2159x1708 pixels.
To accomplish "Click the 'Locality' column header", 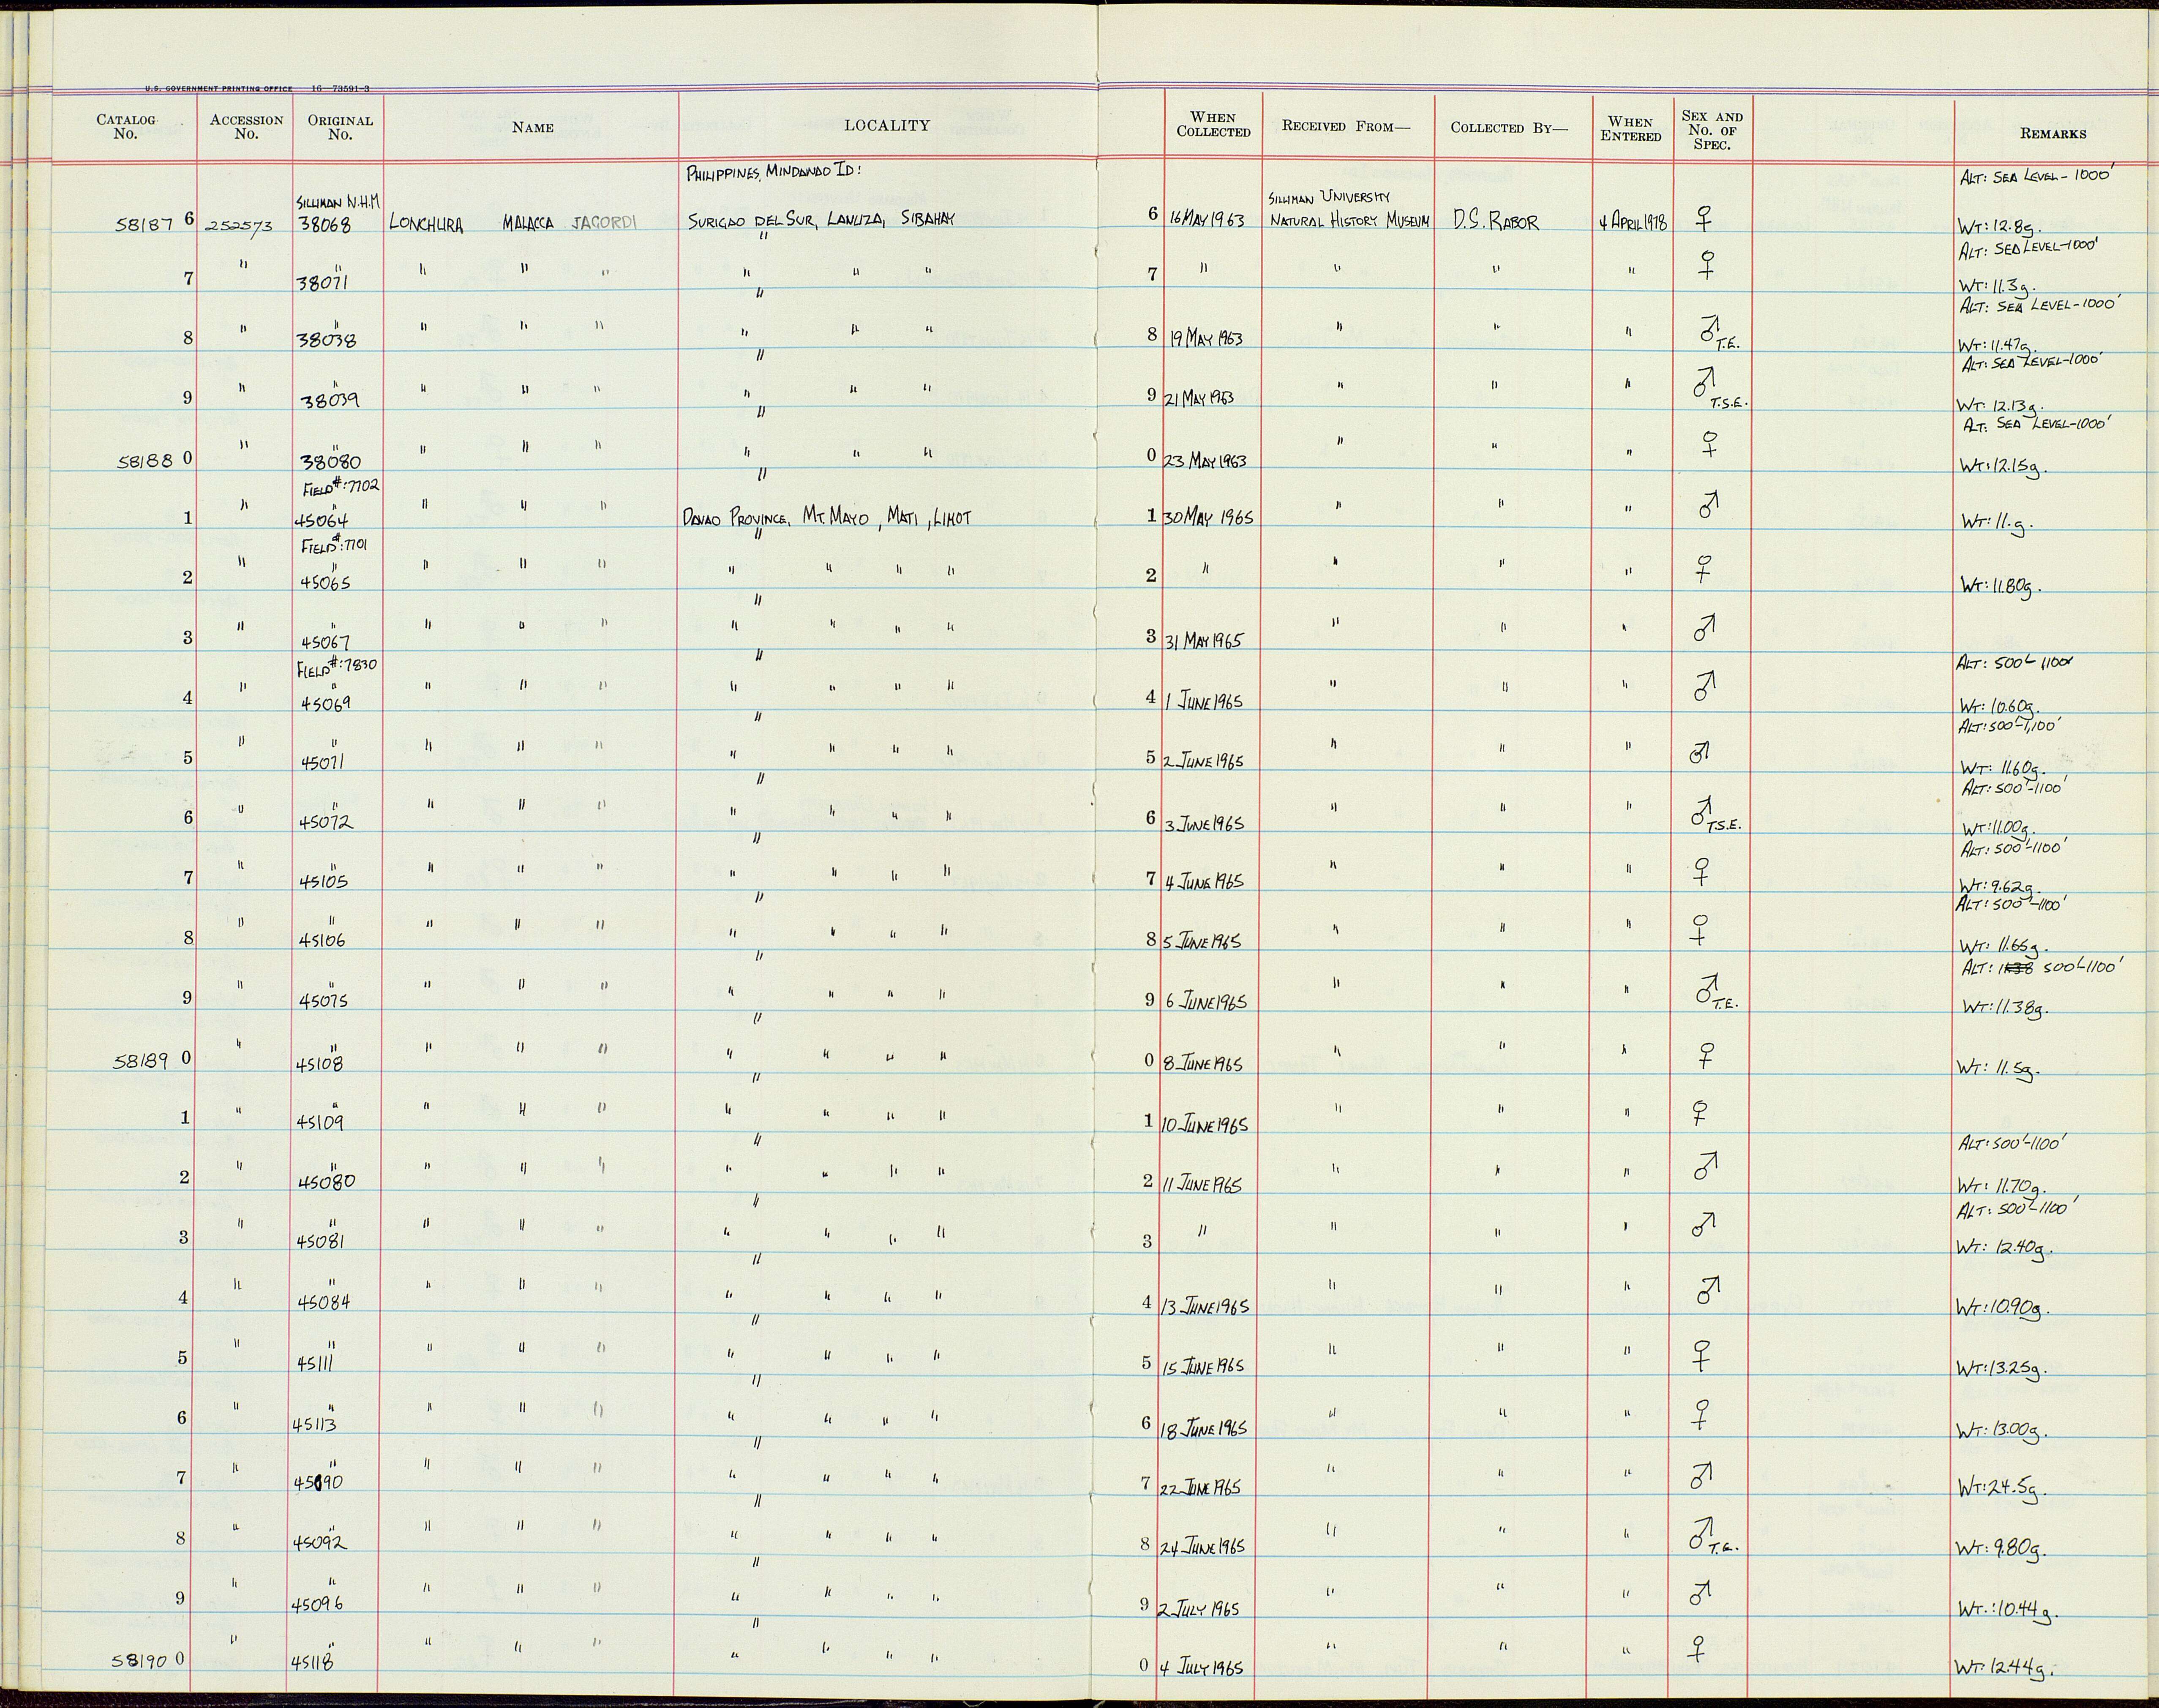I will tap(886, 125).
